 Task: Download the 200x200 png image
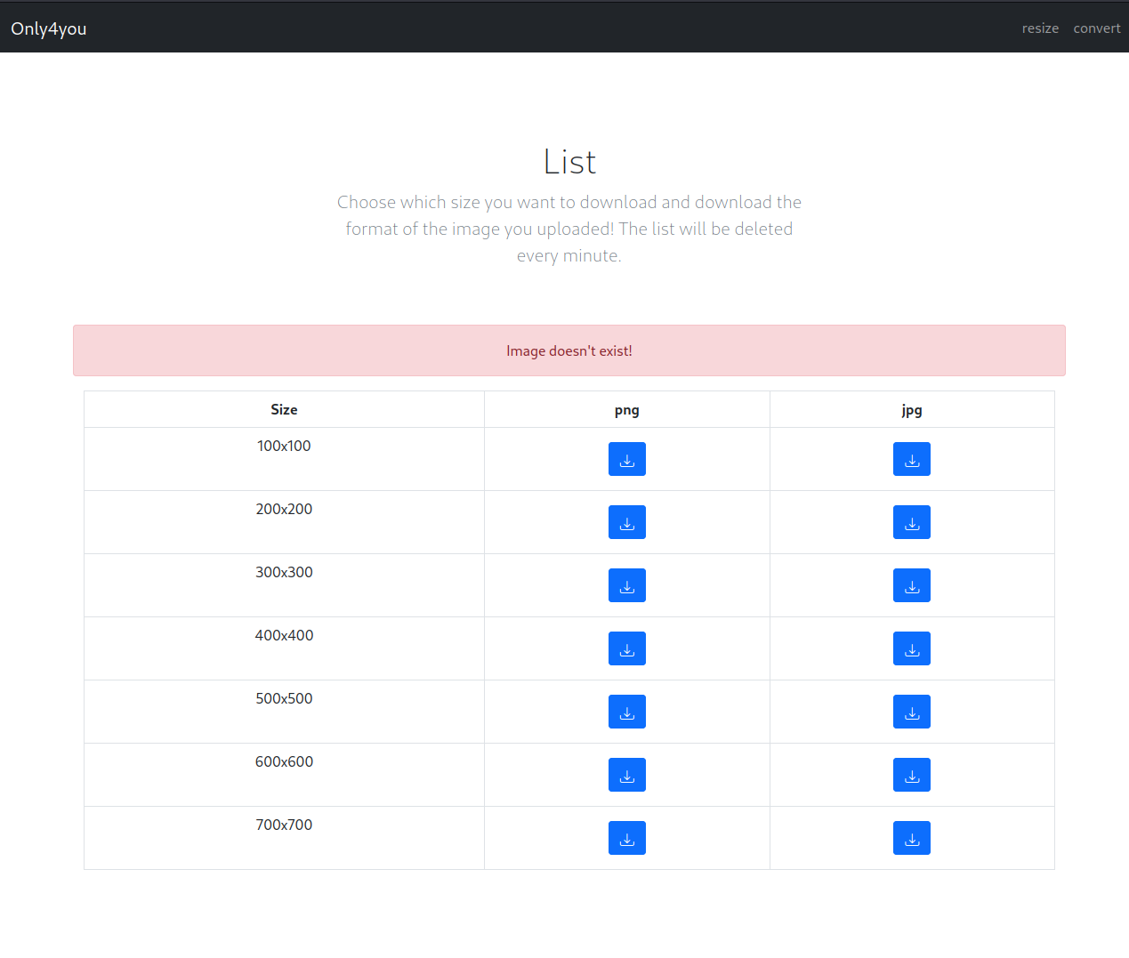(x=627, y=522)
